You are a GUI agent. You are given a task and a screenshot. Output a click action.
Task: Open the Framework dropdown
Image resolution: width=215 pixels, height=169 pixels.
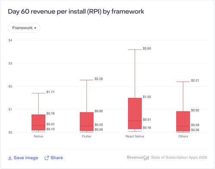coord(24,28)
